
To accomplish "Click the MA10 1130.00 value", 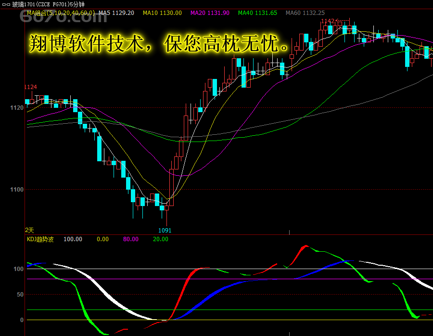I will coord(162,13).
